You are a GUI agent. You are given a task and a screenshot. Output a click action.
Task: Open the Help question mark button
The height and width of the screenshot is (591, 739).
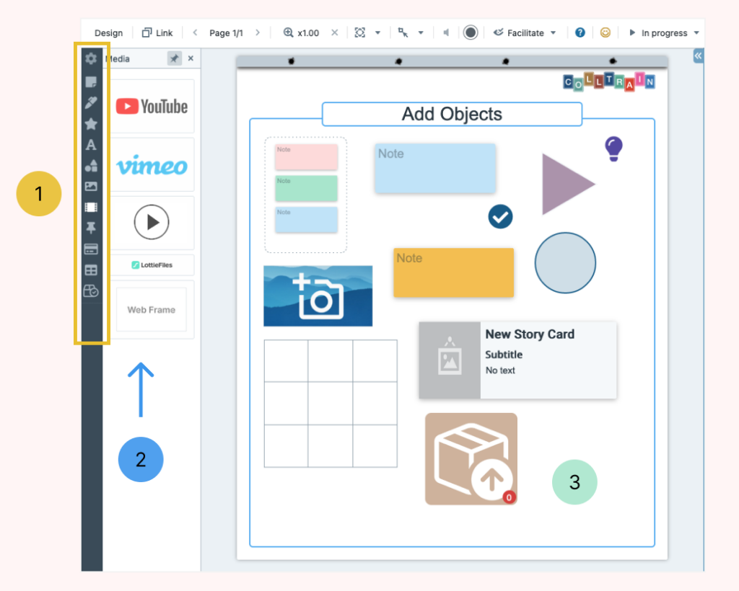[x=580, y=32]
